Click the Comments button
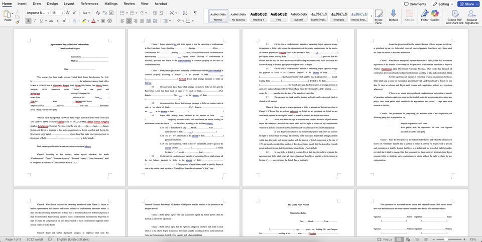482x242 pixels. pyautogui.click(x=415, y=4)
